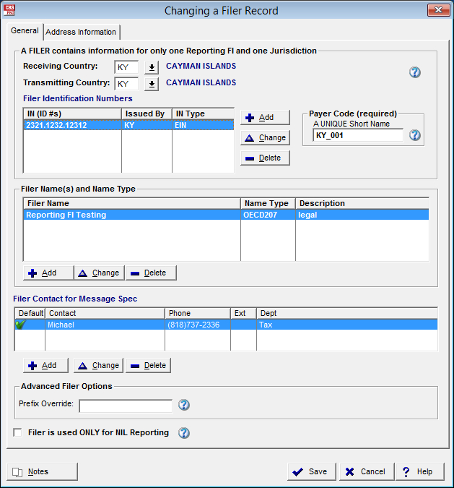Delete the selected Filer Contact

[x=148, y=365]
